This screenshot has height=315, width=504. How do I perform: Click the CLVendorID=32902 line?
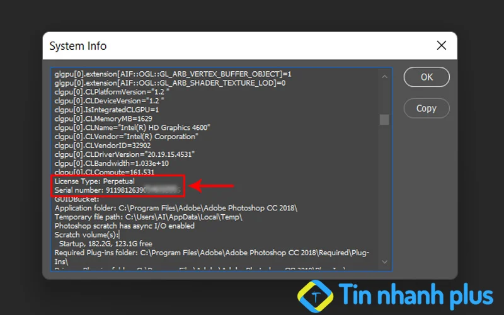(103, 146)
